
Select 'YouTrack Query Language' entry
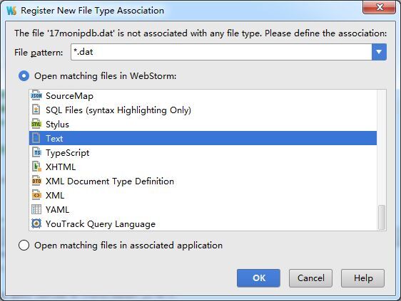pyautogui.click(x=203, y=224)
